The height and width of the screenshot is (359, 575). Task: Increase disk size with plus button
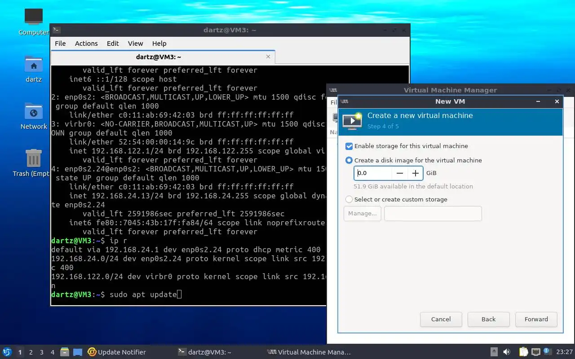(x=415, y=173)
